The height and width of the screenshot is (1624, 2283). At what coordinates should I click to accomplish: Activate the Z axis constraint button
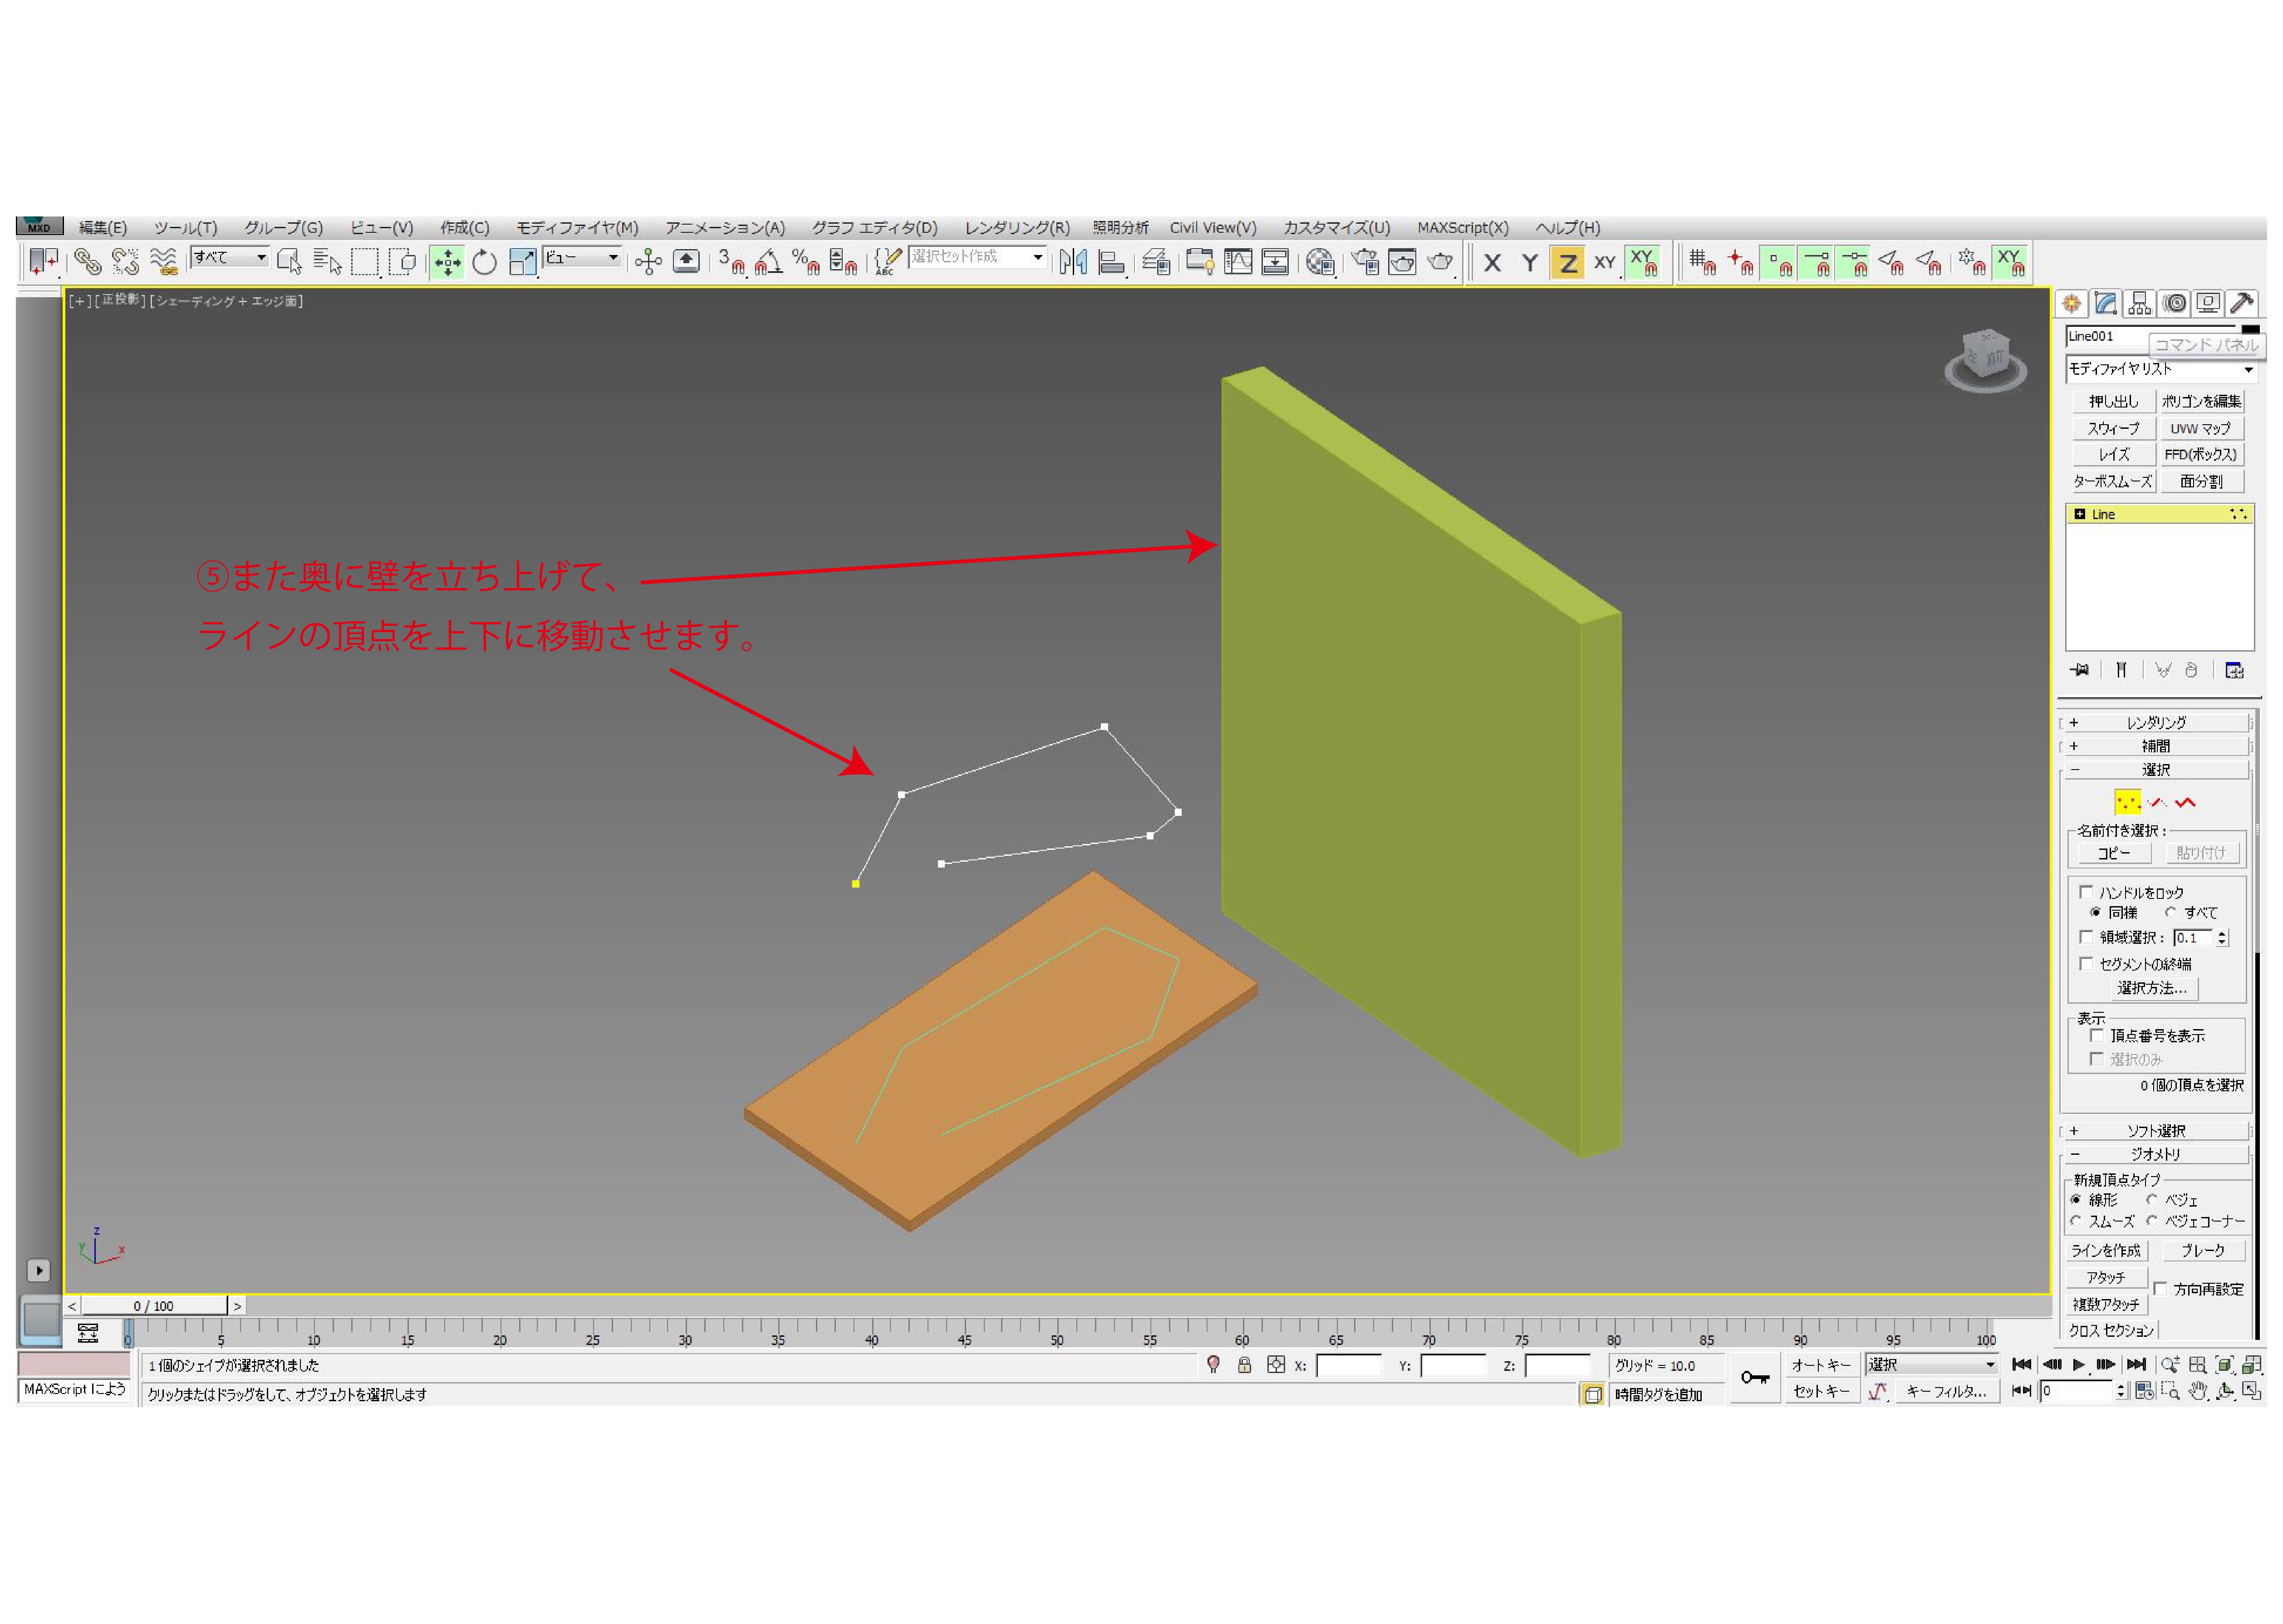1567,263
